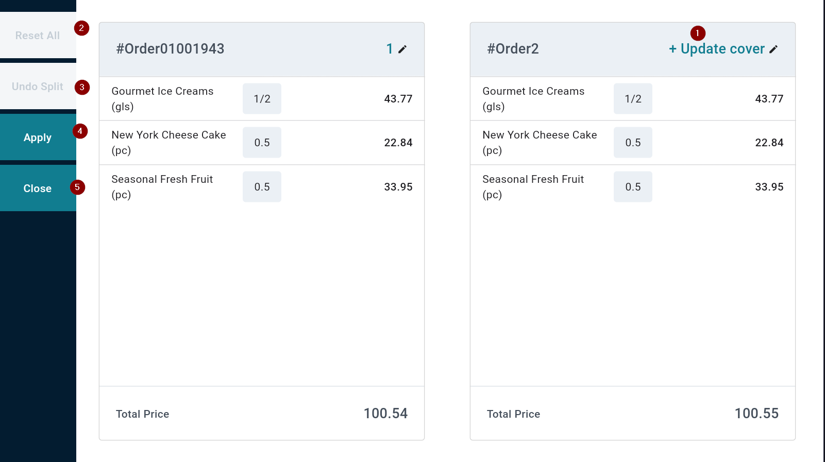Viewport: 825px width, 462px height.
Task: Click the pencil icon beside cover count 1
Action: pyautogui.click(x=402, y=49)
